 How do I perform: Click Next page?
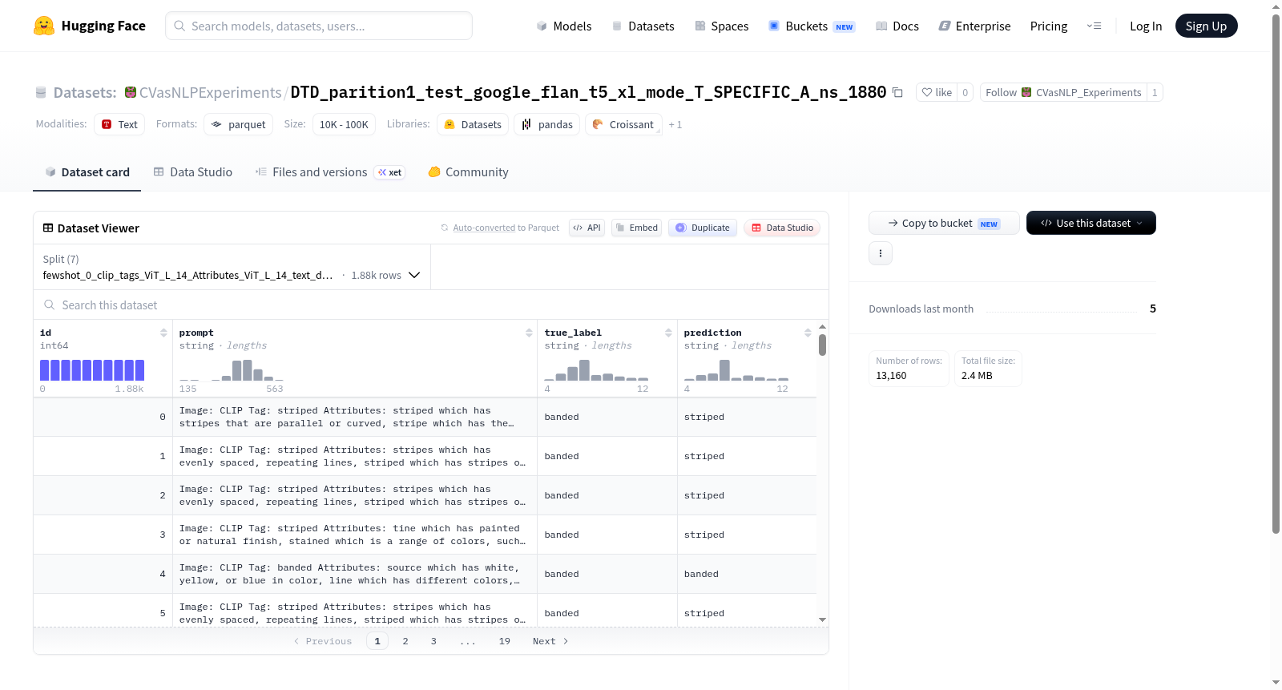point(550,641)
